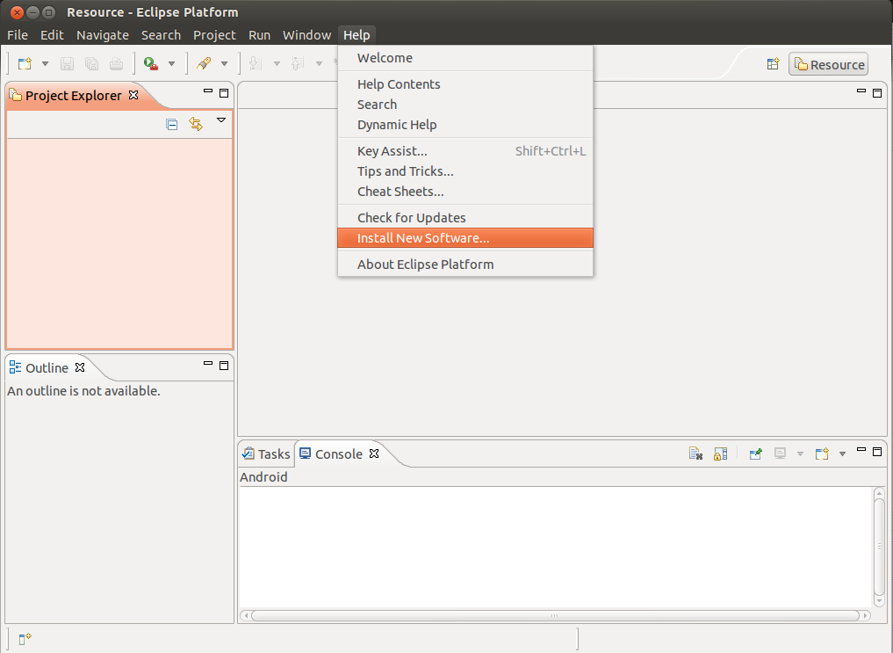
Task: Click the Open Perspective icon
Action: click(773, 64)
